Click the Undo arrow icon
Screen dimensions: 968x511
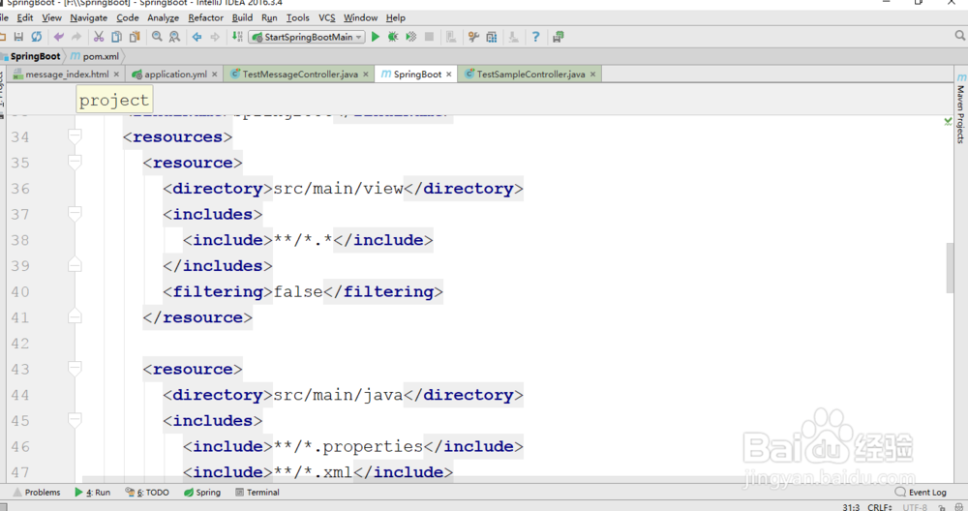click(59, 37)
